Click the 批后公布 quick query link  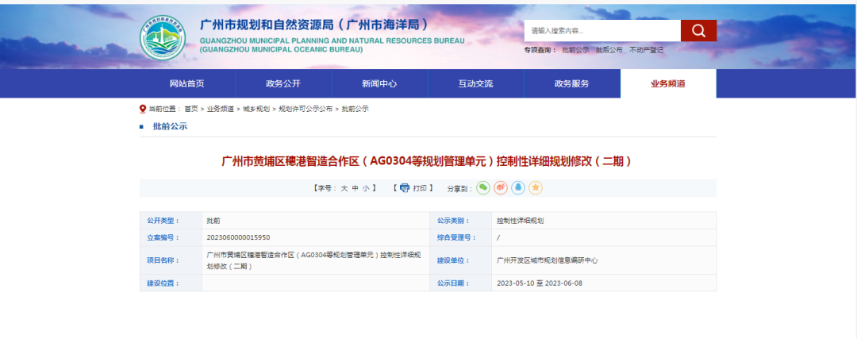(609, 50)
